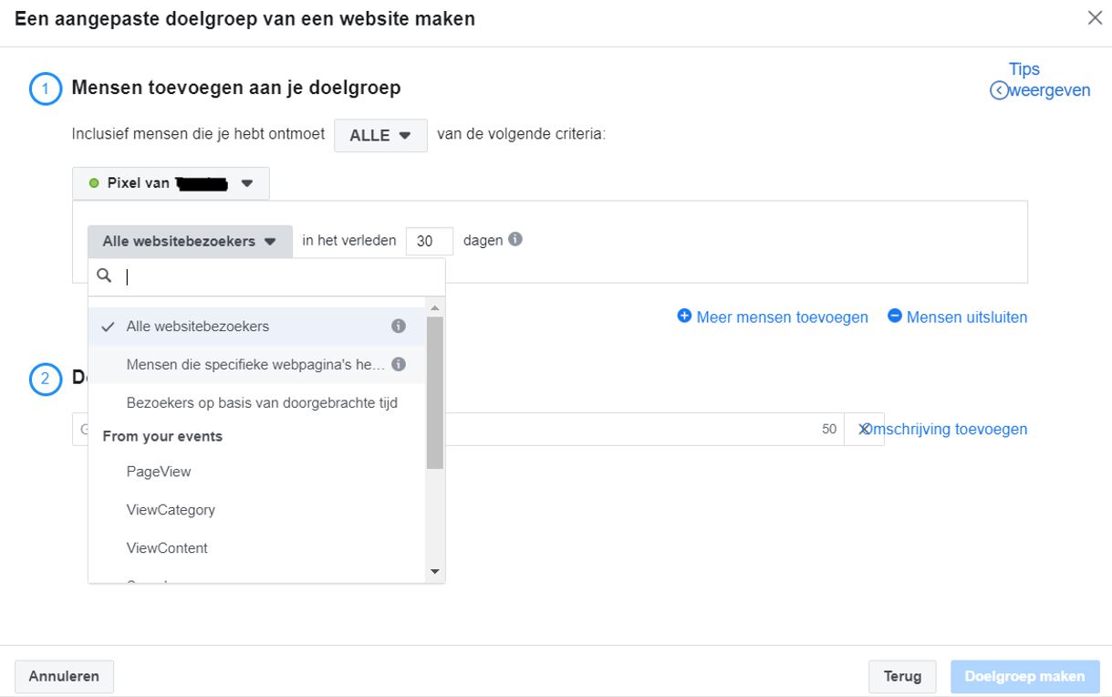
Task: Click the dialog title Een aangepaste doelgroep
Action: (x=244, y=18)
